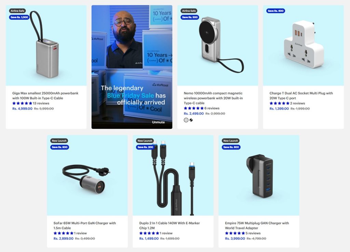Click the Save Rs. 800 badge

(x=231, y=147)
